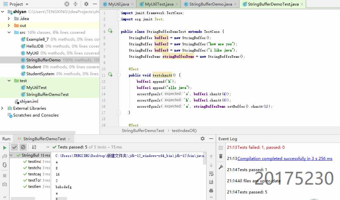Fold the import block at line 1
This screenshot has height=200, width=340.
(119, 13)
